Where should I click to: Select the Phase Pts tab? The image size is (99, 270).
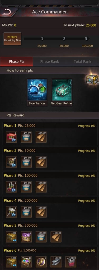17,62
